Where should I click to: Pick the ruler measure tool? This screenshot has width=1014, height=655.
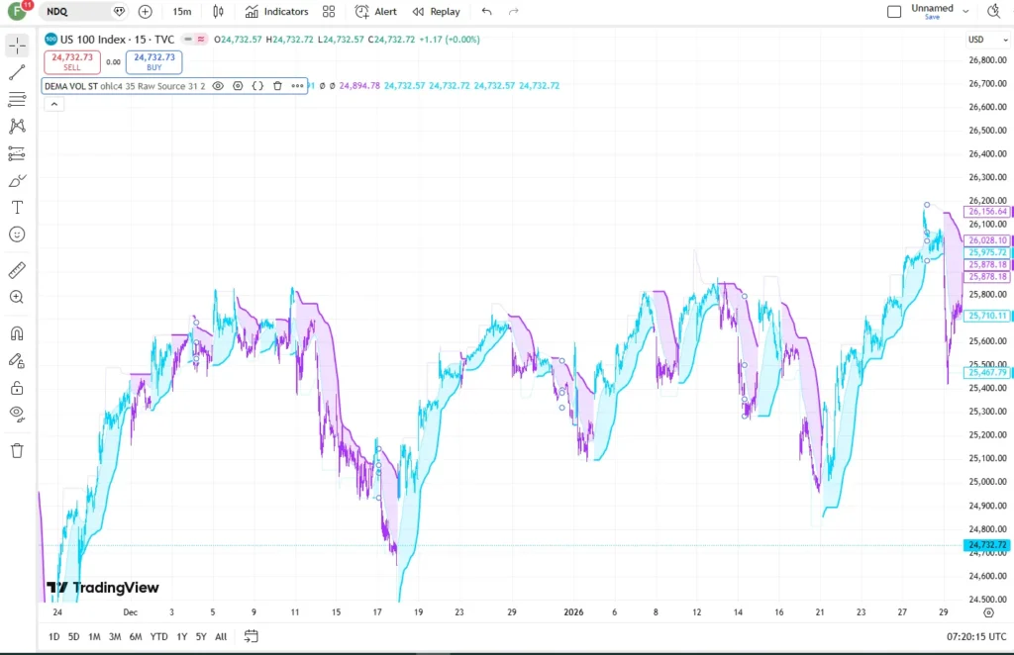point(18,270)
